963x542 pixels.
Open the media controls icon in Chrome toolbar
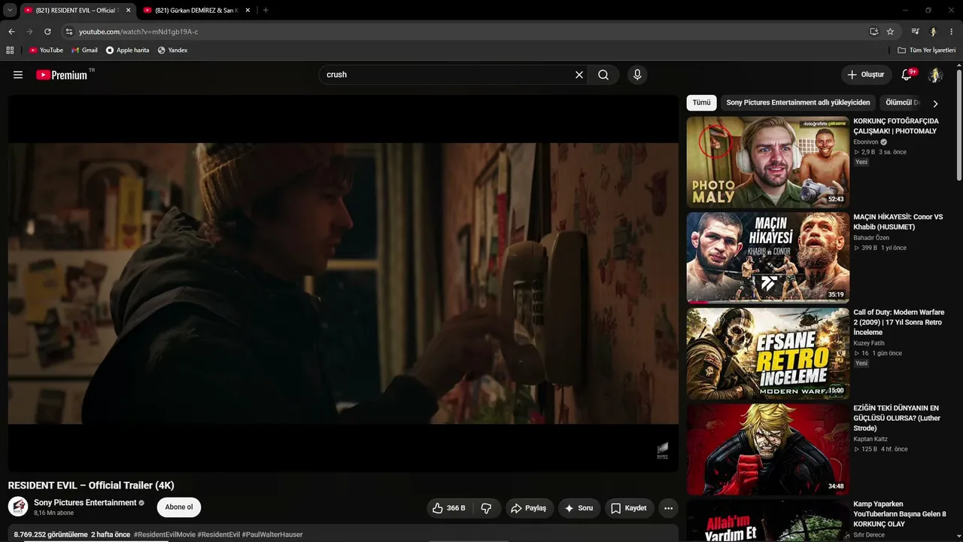tap(915, 32)
